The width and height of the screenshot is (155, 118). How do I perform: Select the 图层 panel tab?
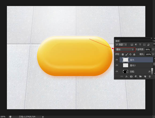(117, 41)
